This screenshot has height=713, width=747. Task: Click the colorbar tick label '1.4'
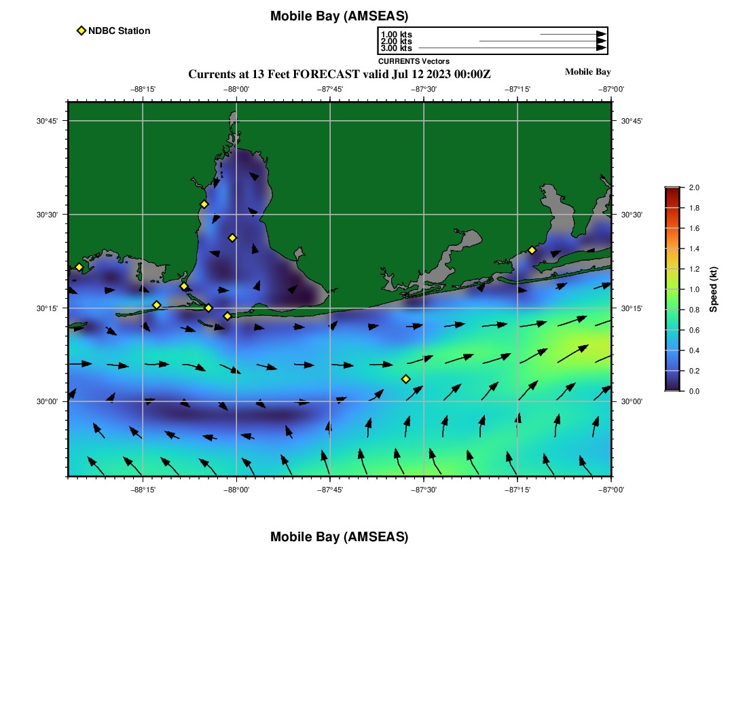(x=694, y=249)
